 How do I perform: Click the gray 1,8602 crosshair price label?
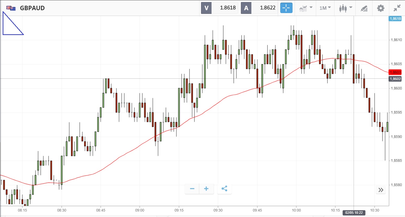click(395, 79)
